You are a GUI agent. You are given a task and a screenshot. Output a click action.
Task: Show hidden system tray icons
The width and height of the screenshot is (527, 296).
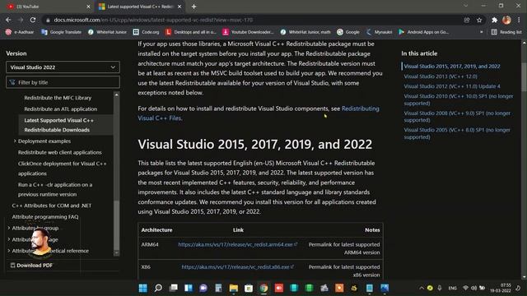tap(421, 288)
